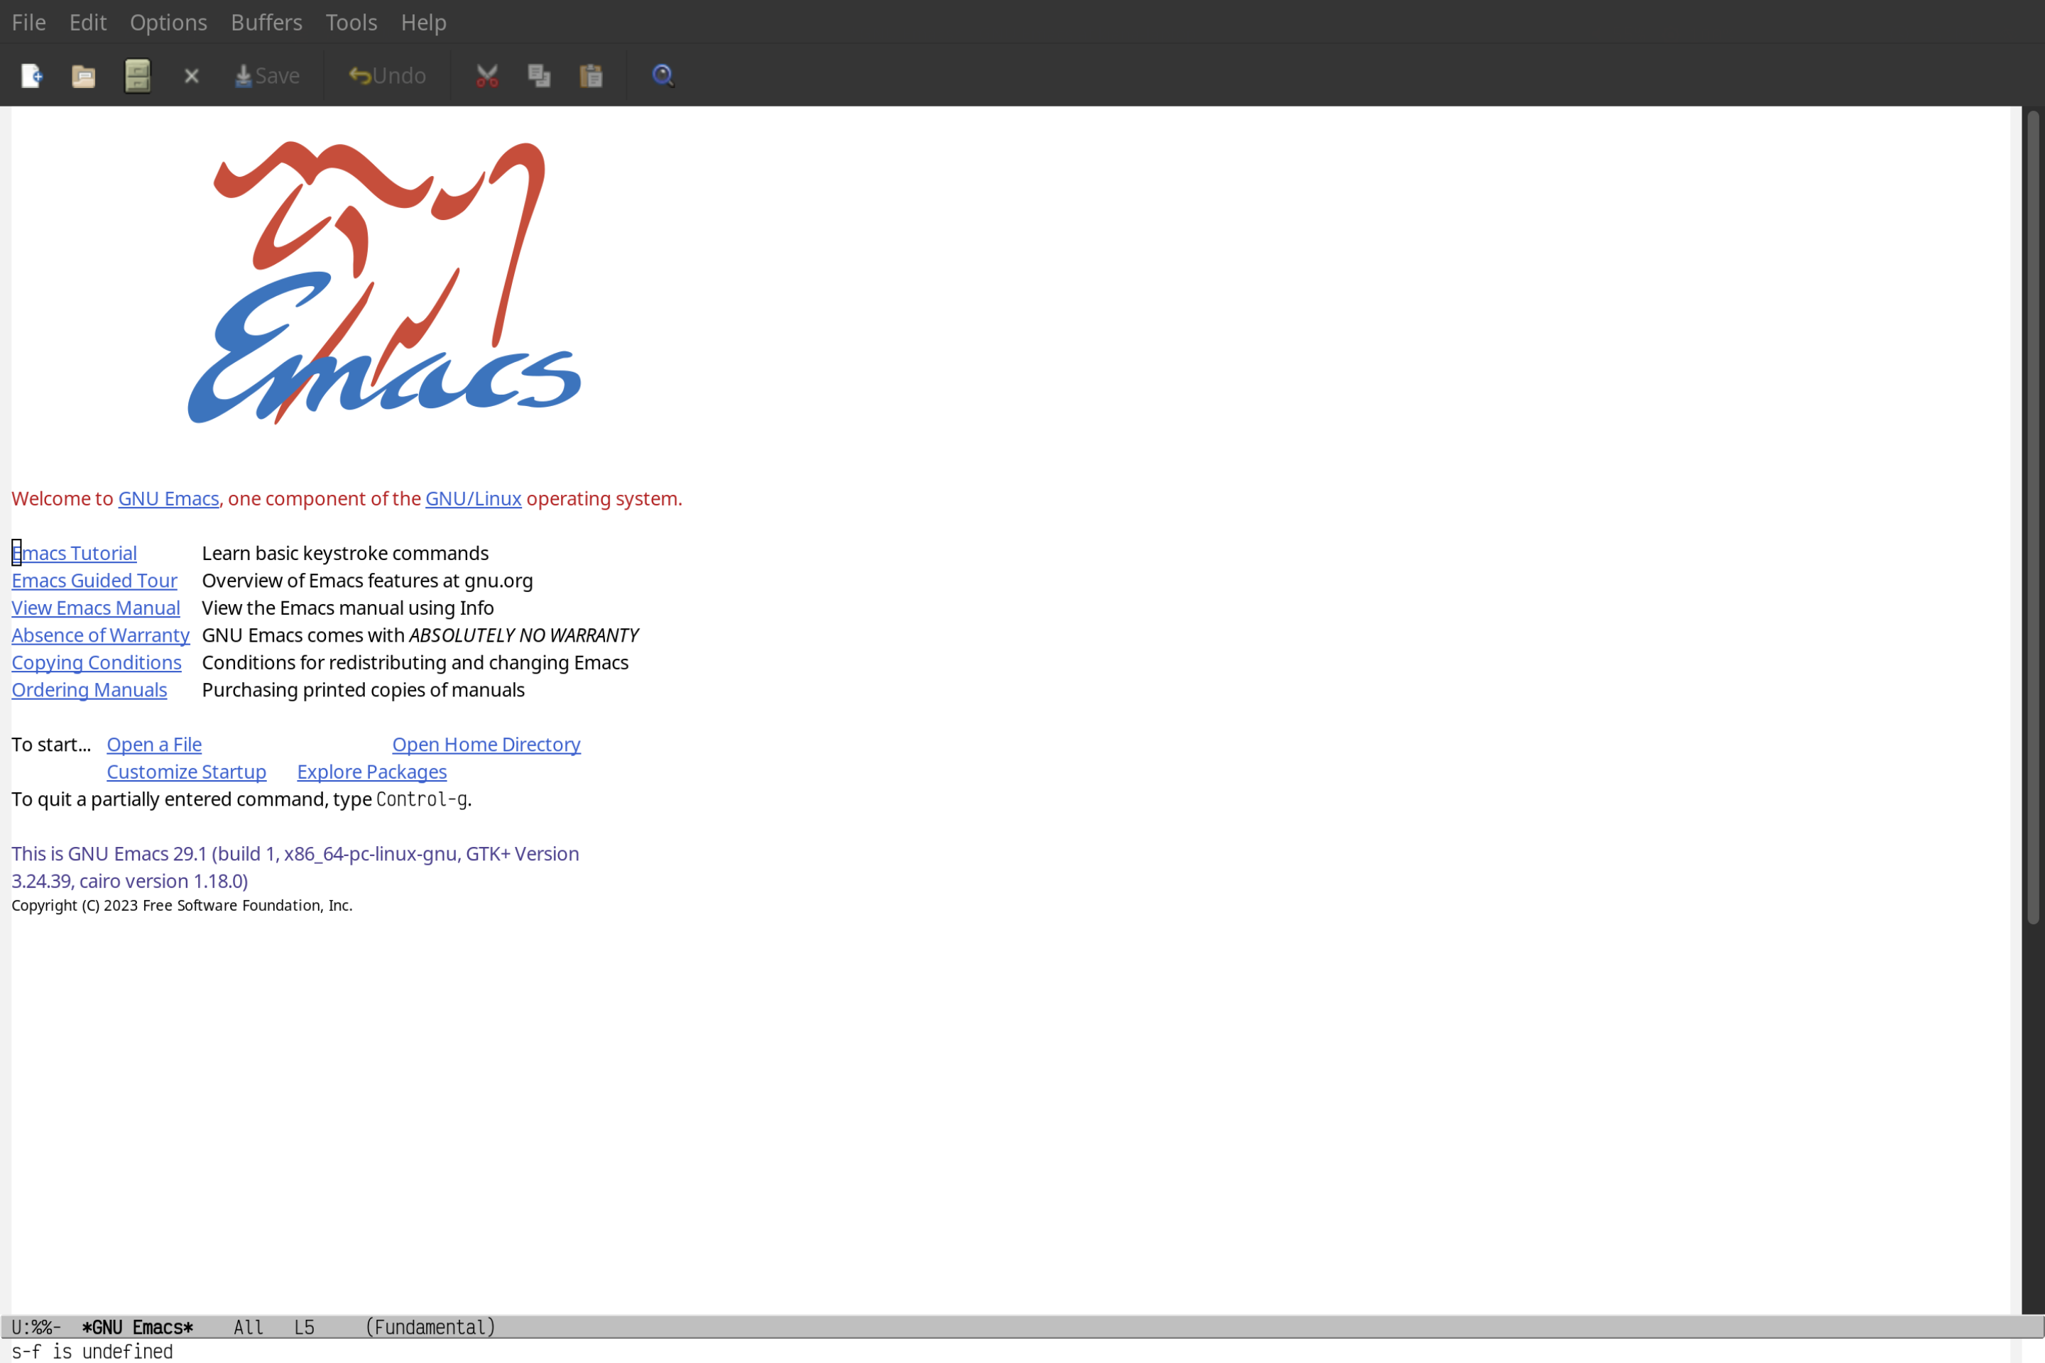Image resolution: width=2045 pixels, height=1363 pixels.
Task: Open a file using folder icon
Action: point(84,75)
